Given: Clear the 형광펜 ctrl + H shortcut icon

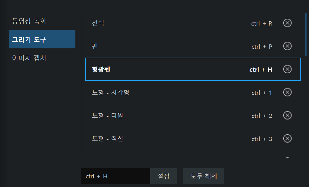Looking at the screenshot, I should tap(287, 69).
